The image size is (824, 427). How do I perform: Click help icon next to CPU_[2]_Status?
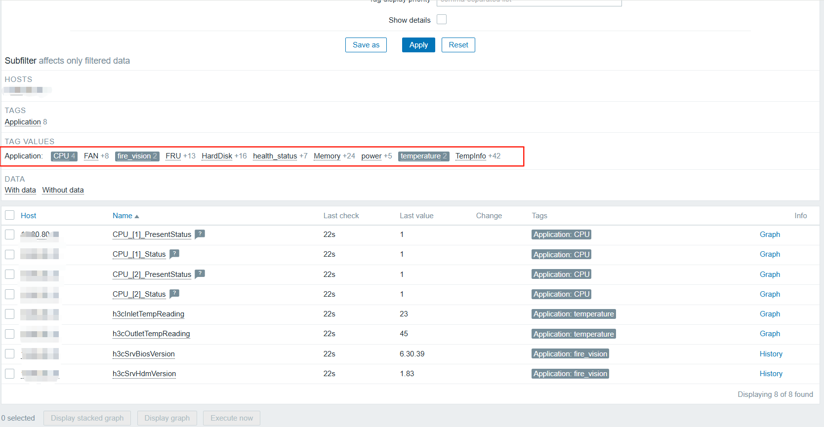(x=174, y=293)
